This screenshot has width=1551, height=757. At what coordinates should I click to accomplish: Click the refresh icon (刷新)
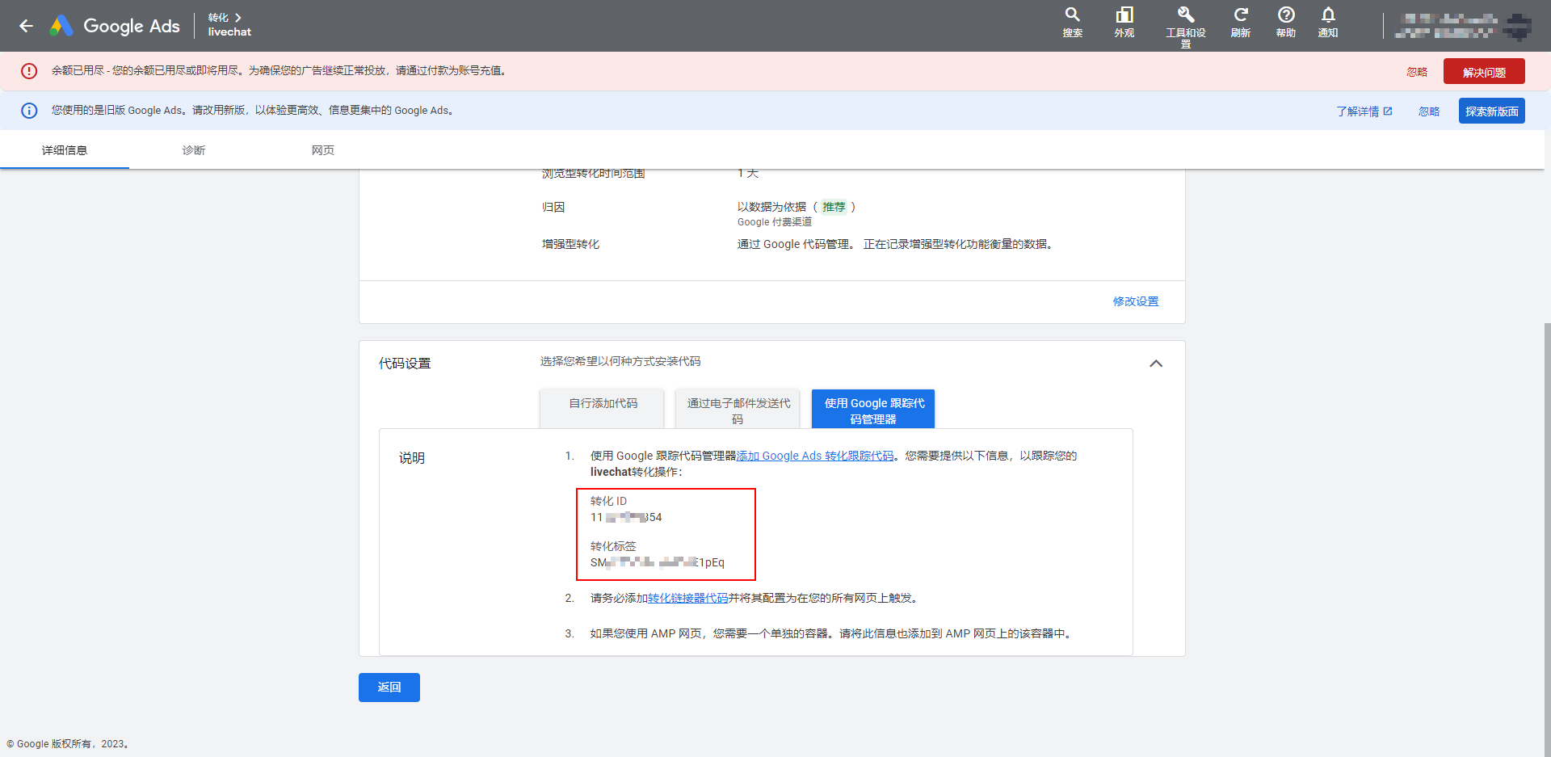click(1240, 23)
